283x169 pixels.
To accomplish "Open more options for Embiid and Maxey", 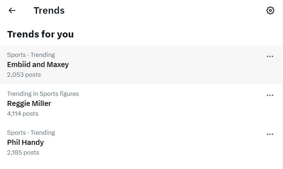I will (270, 56).
